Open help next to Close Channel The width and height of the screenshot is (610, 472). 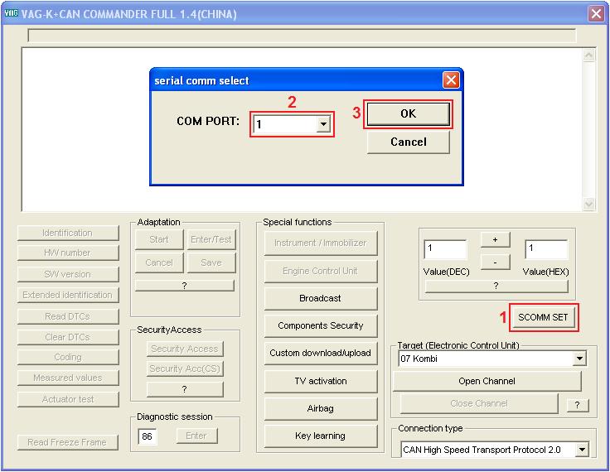(578, 405)
